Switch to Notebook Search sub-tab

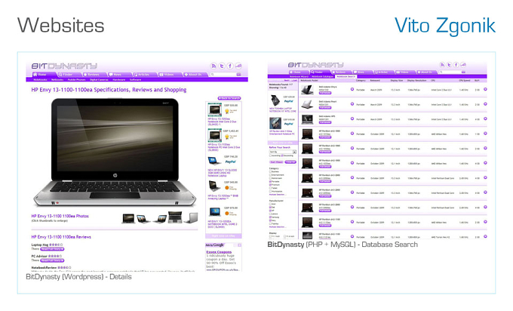click(346, 76)
